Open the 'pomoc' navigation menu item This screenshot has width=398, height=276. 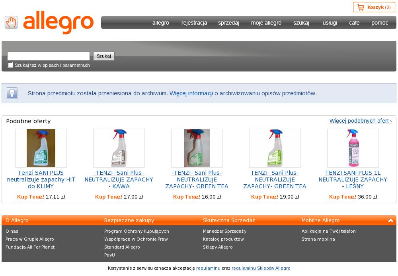click(380, 23)
